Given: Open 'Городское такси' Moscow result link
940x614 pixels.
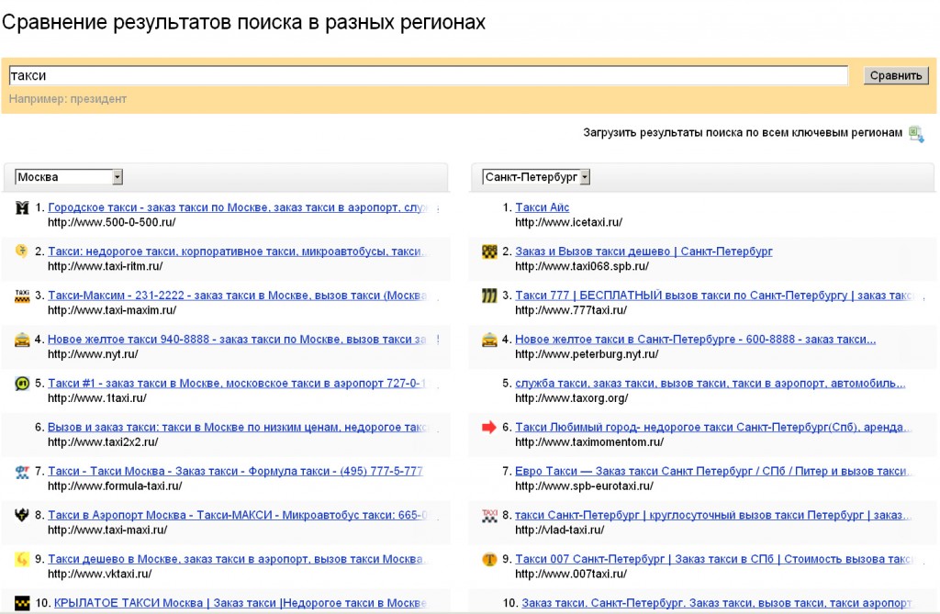Looking at the screenshot, I should pyautogui.click(x=238, y=207).
